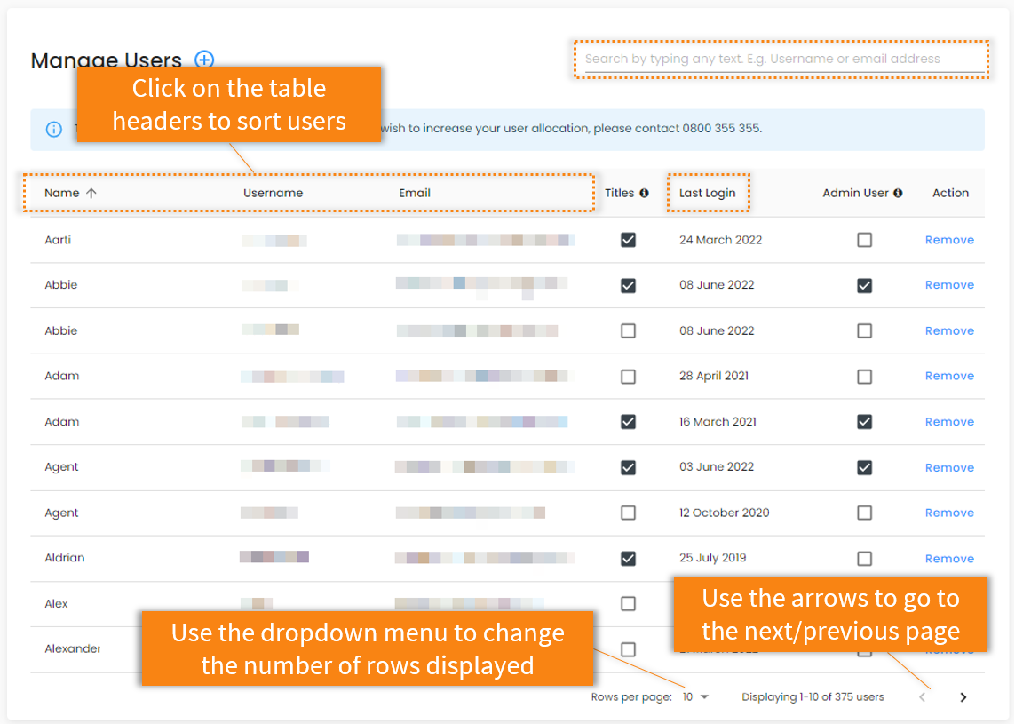This screenshot has width=1015, height=724.
Task: Enable Admin User for Aldrian
Action: 864,559
